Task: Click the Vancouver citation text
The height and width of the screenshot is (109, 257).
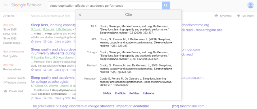Action: (x=136, y=82)
